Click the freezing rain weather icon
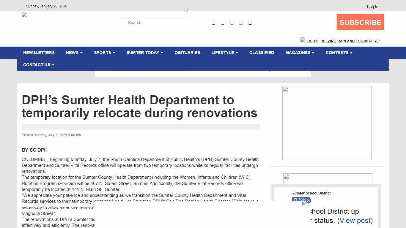 (x=303, y=40)
